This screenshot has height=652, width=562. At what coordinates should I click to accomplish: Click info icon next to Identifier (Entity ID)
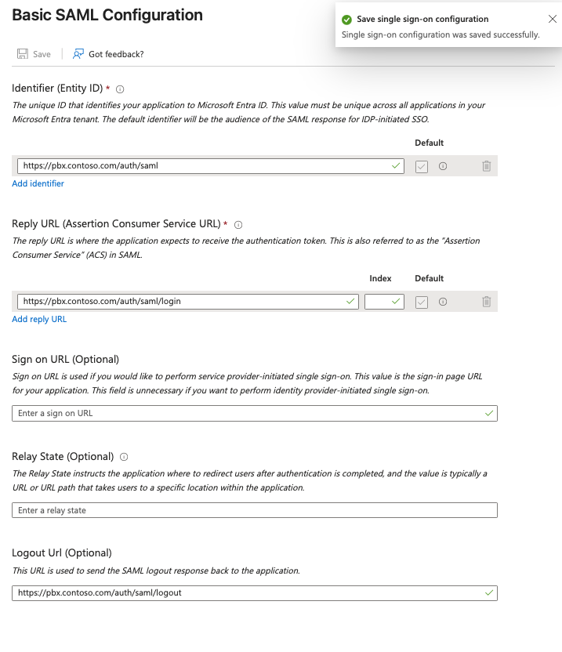120,89
